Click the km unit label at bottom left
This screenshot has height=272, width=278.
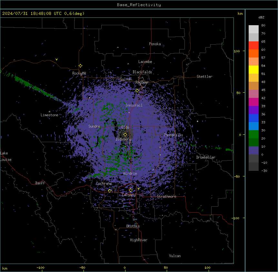(x=5, y=268)
